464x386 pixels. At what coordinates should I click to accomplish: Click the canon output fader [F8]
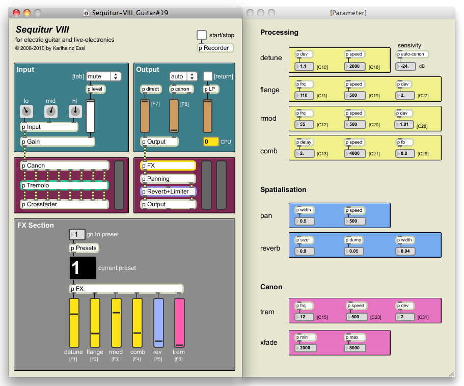click(x=174, y=116)
